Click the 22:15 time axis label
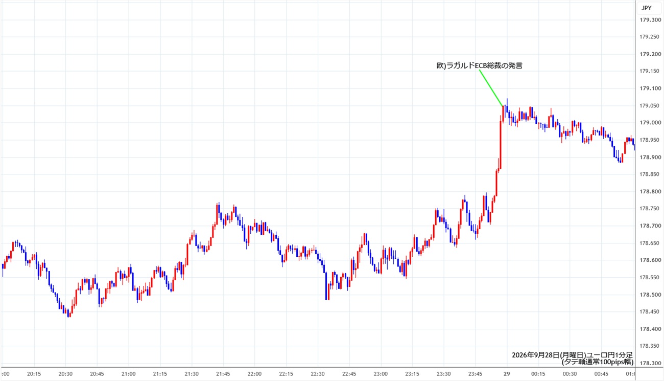The width and height of the screenshot is (664, 381). point(286,374)
